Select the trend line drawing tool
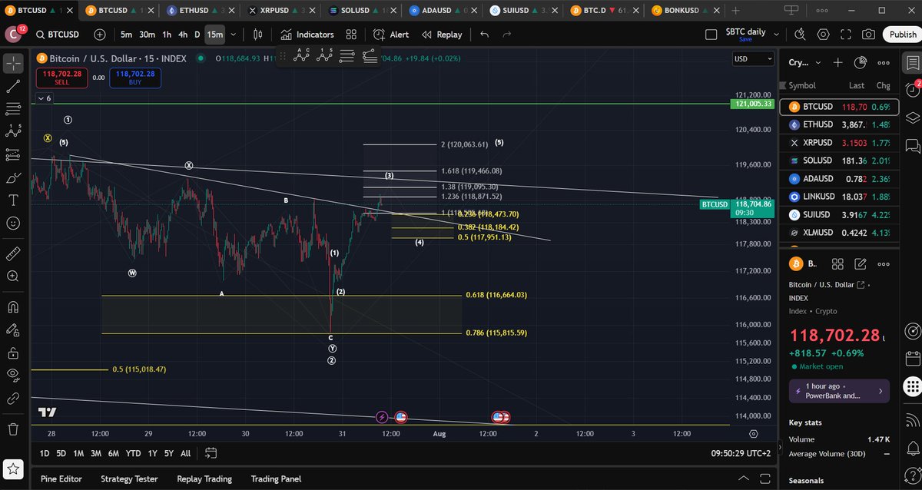Screen dimensions: 922x490 coord(13,86)
